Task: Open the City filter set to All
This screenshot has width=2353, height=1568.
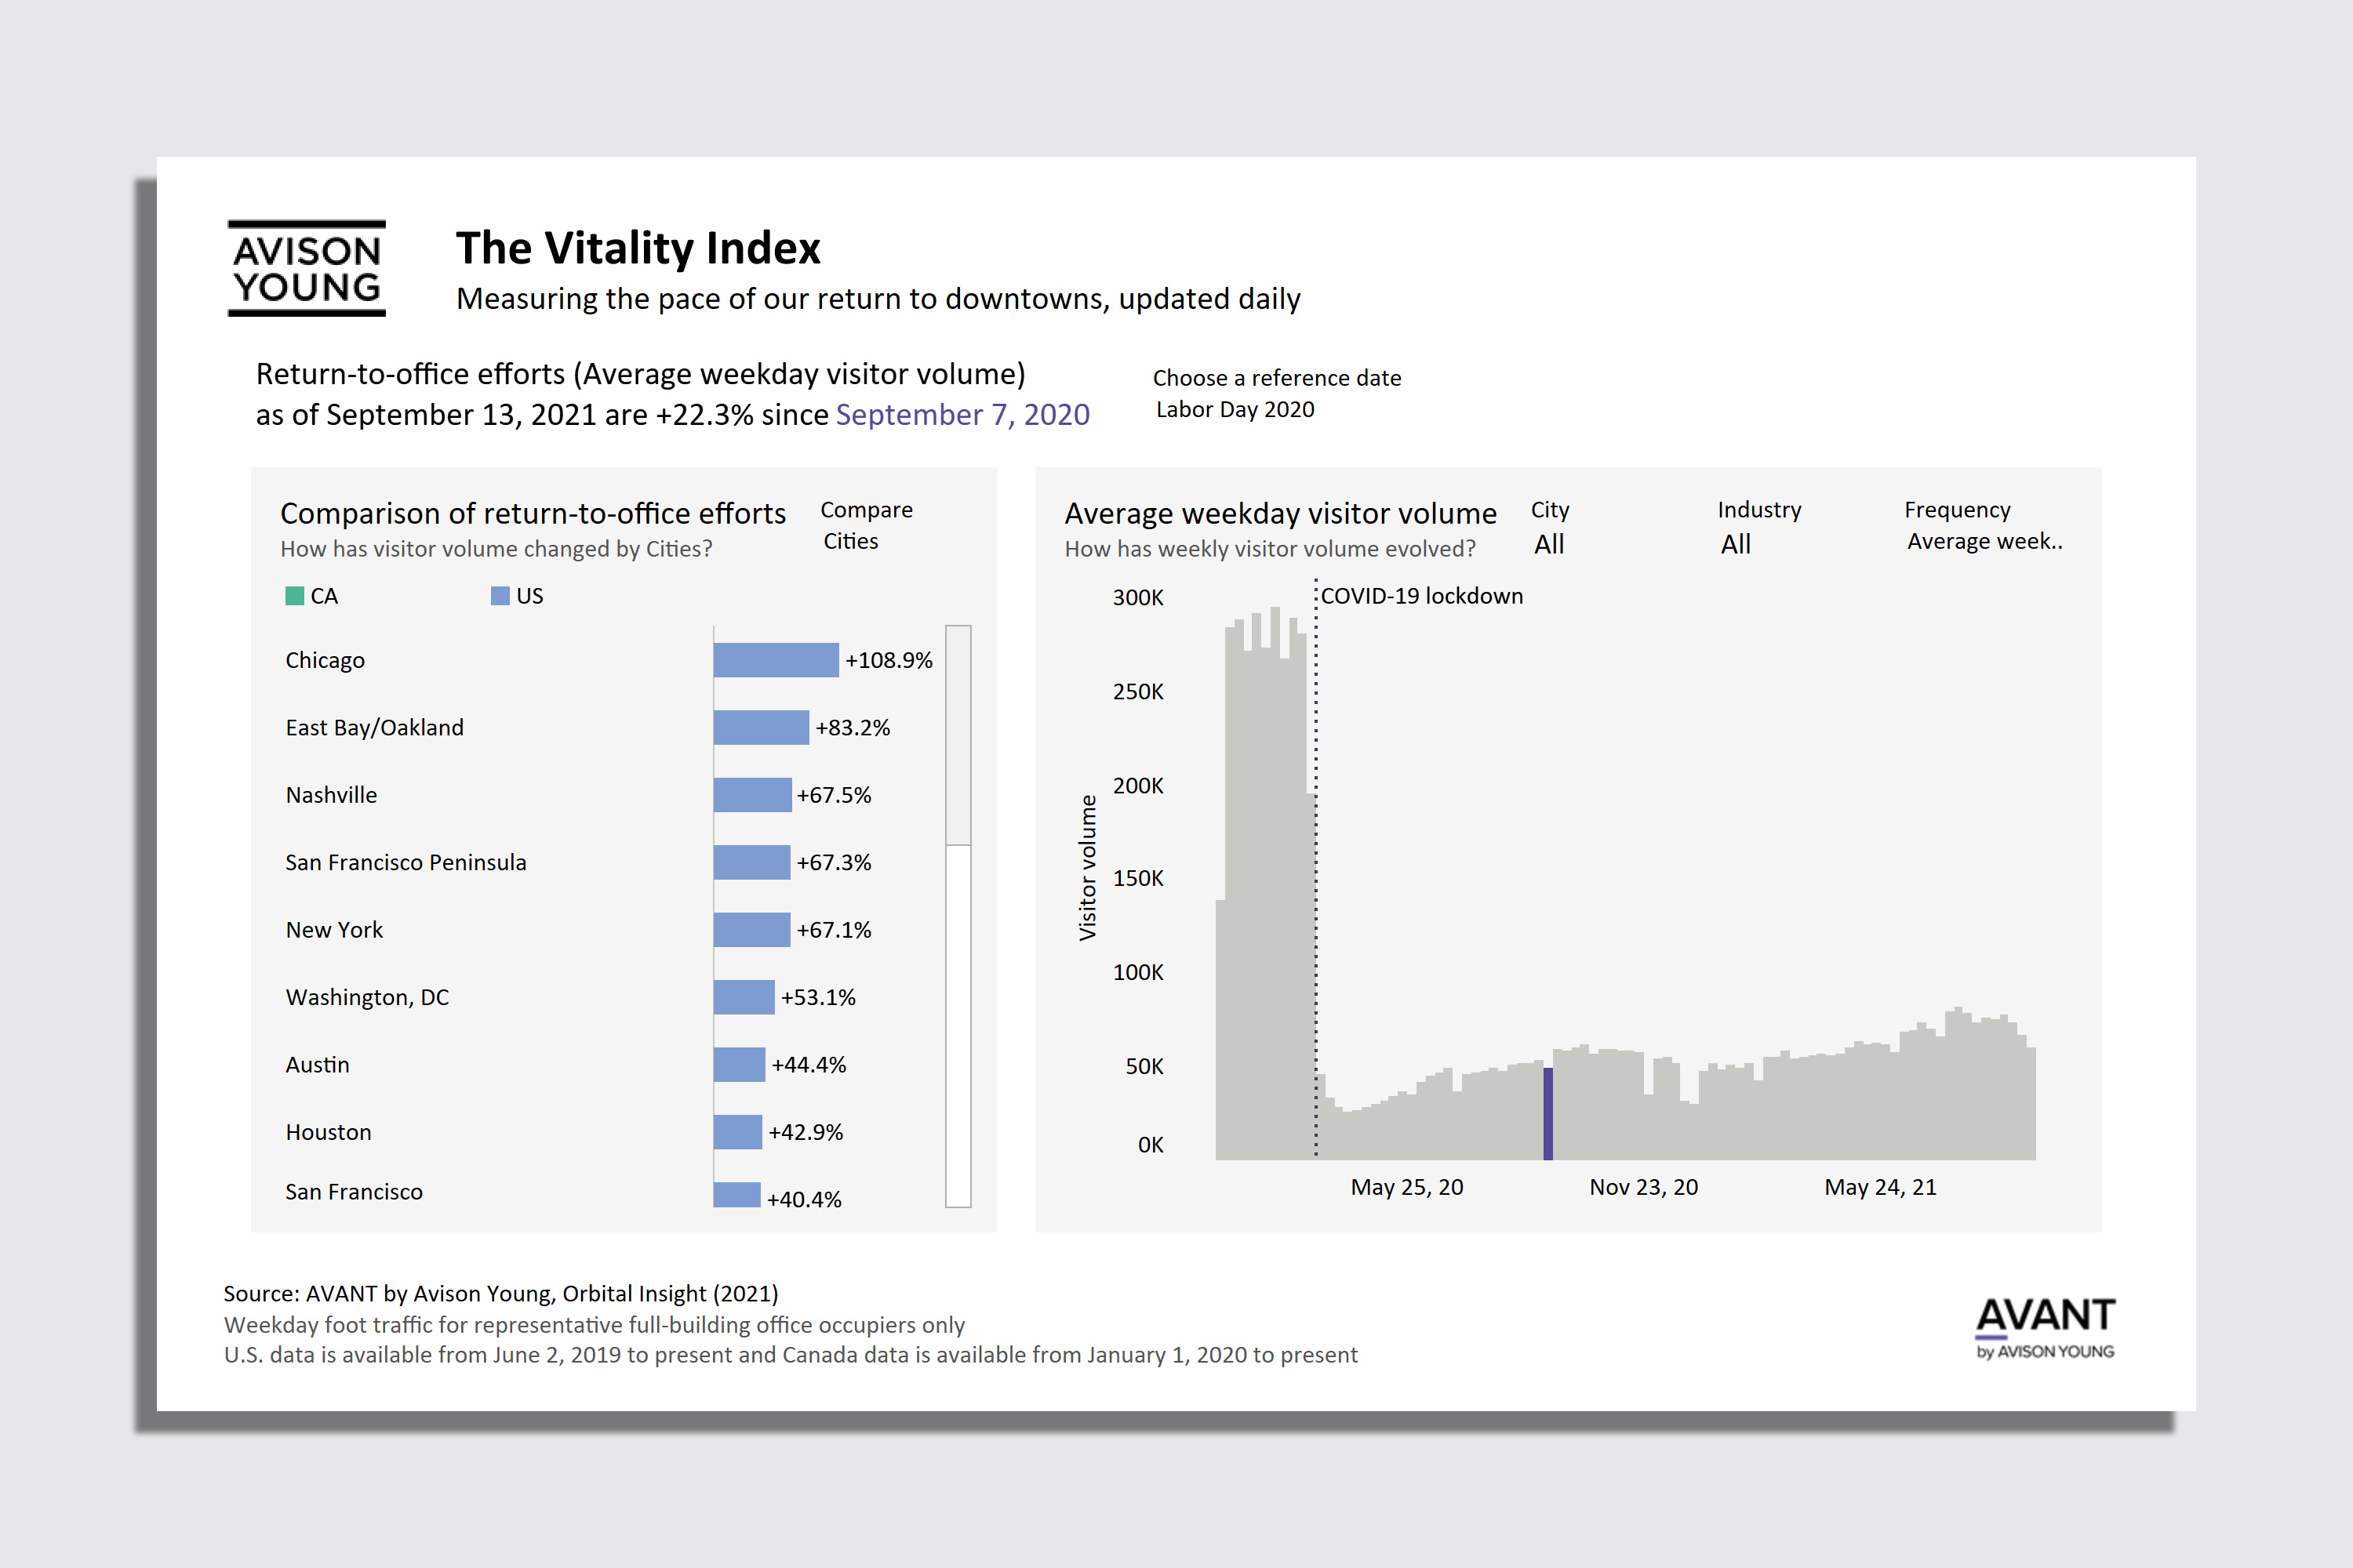Action: (x=1548, y=544)
